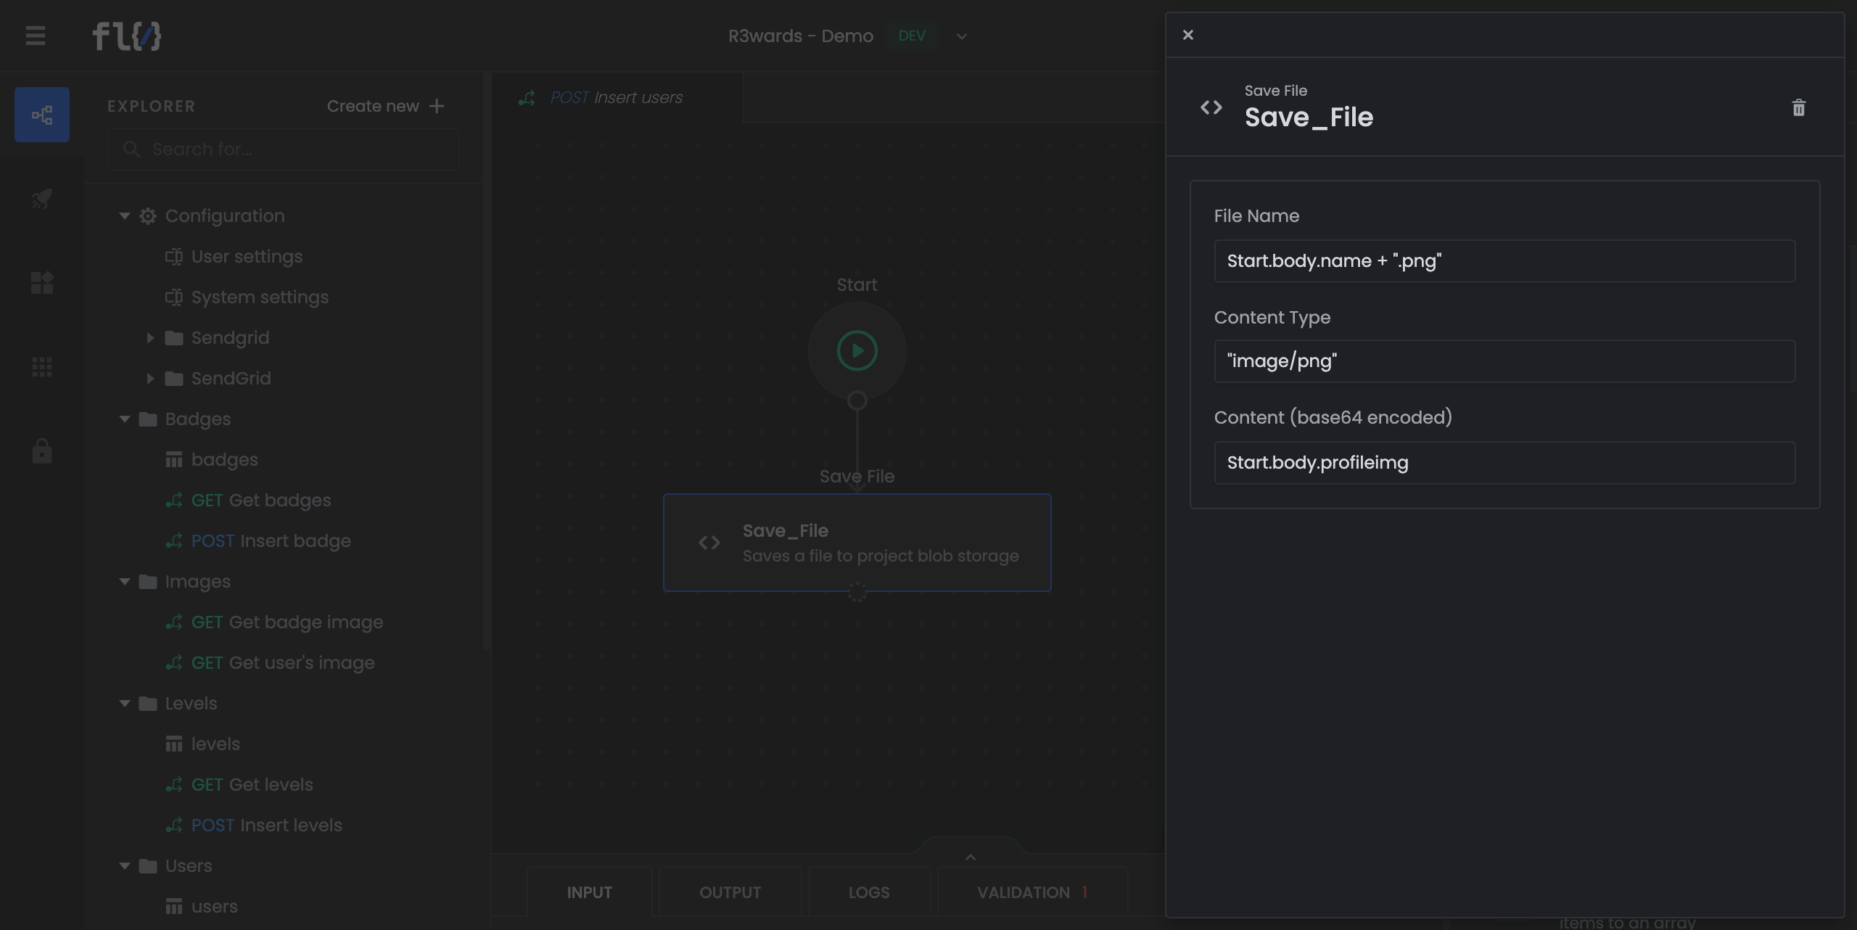Open the hamburger menu icon

(x=36, y=36)
